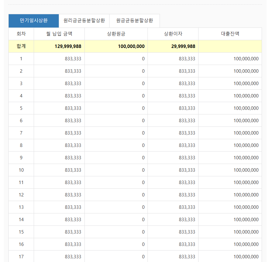Select installment number 10 cell
Screen dimensions: 270x262
[21, 170]
